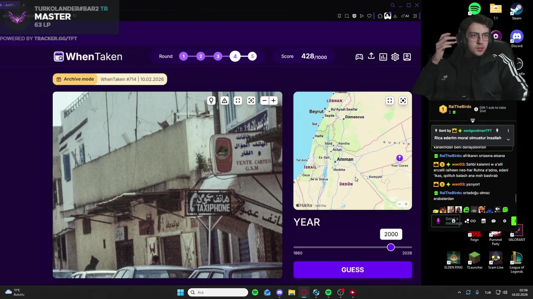Viewport: 533px width, 299px height.
Task: Expand the photo to fullscreen
Action: pos(238,100)
